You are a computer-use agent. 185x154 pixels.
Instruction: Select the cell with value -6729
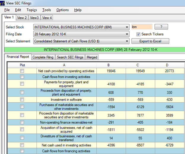(169, 145)
